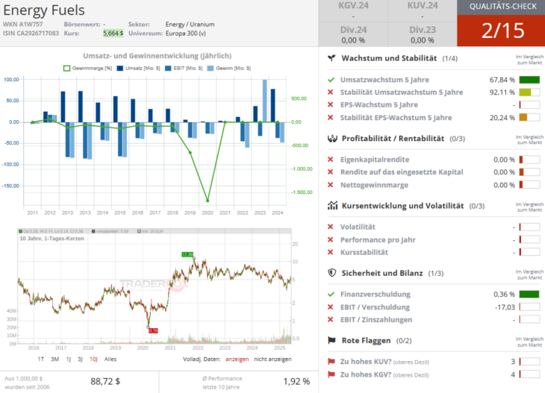Click red X beside EPS-Wachstum 5 Jahre
The image size is (545, 393).
coord(331,104)
